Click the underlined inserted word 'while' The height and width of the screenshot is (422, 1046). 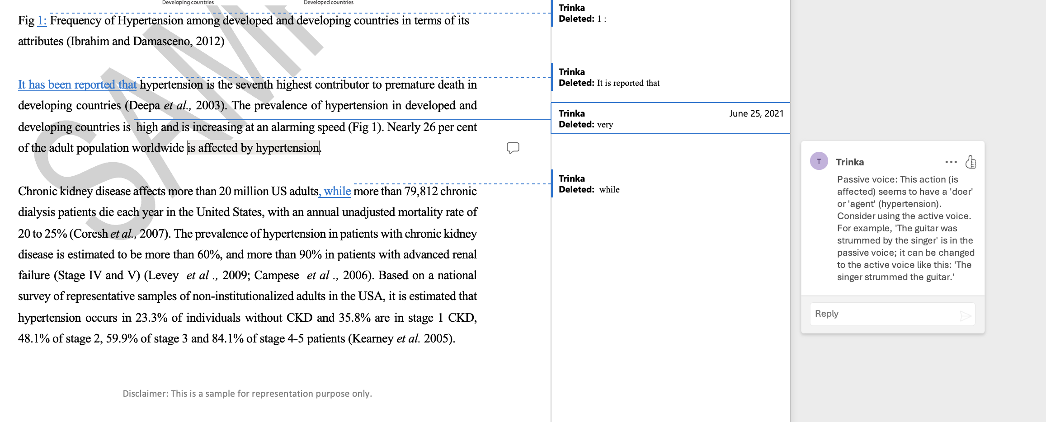point(337,191)
